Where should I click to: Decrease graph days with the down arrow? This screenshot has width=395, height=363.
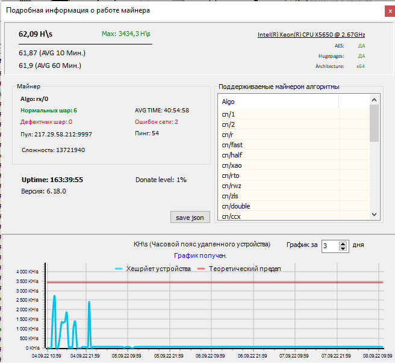(x=343, y=248)
